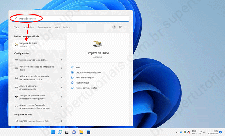Click the large Limpeza de Disco app icon
Screen dimensions: 225x136
click(98, 44)
